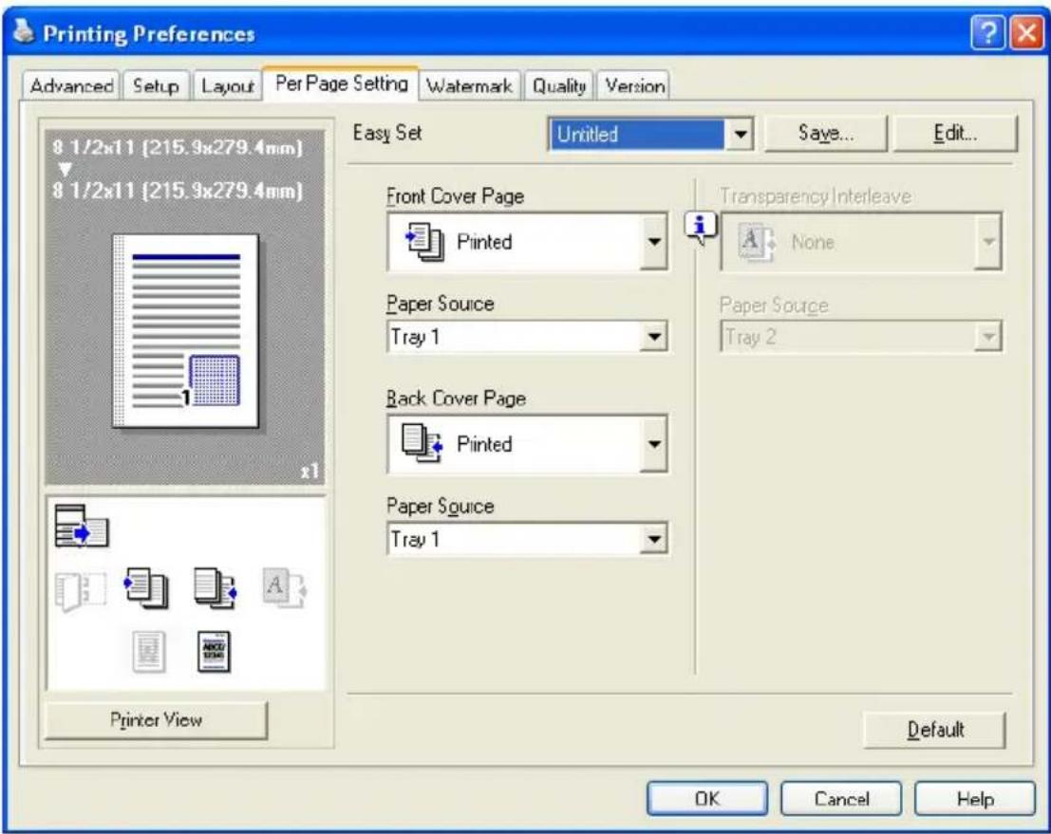This screenshot has width=1051, height=834.
Task: Click the Front Cover Page icon in dropdown
Action: (x=423, y=242)
